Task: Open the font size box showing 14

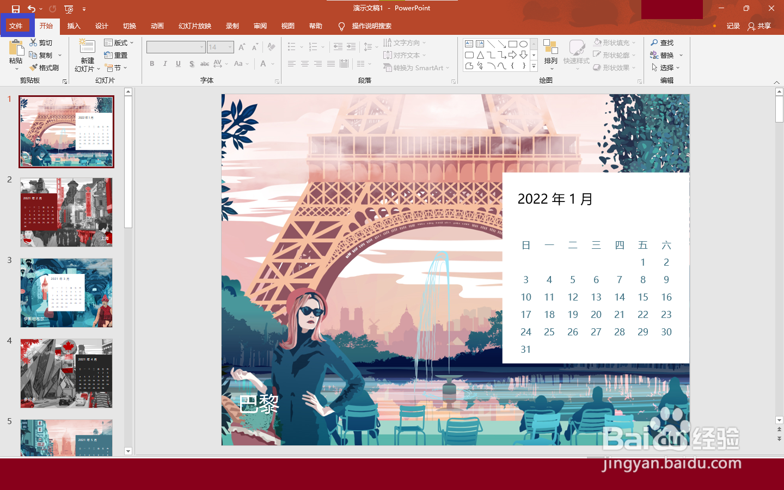Action: tap(220, 47)
